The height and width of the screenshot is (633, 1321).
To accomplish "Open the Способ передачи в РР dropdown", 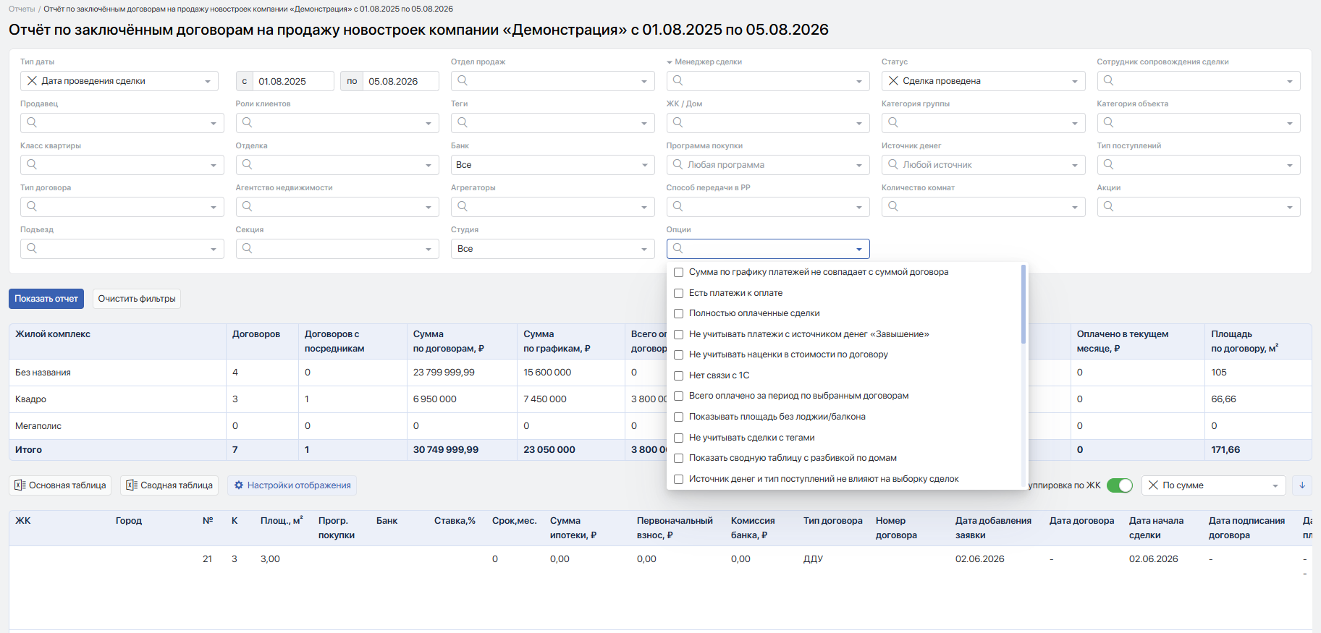I will [768, 207].
